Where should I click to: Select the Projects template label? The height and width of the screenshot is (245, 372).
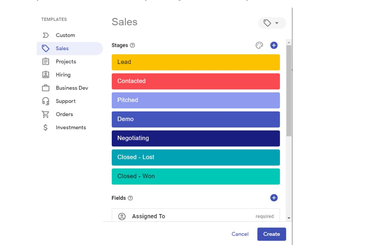[66, 62]
